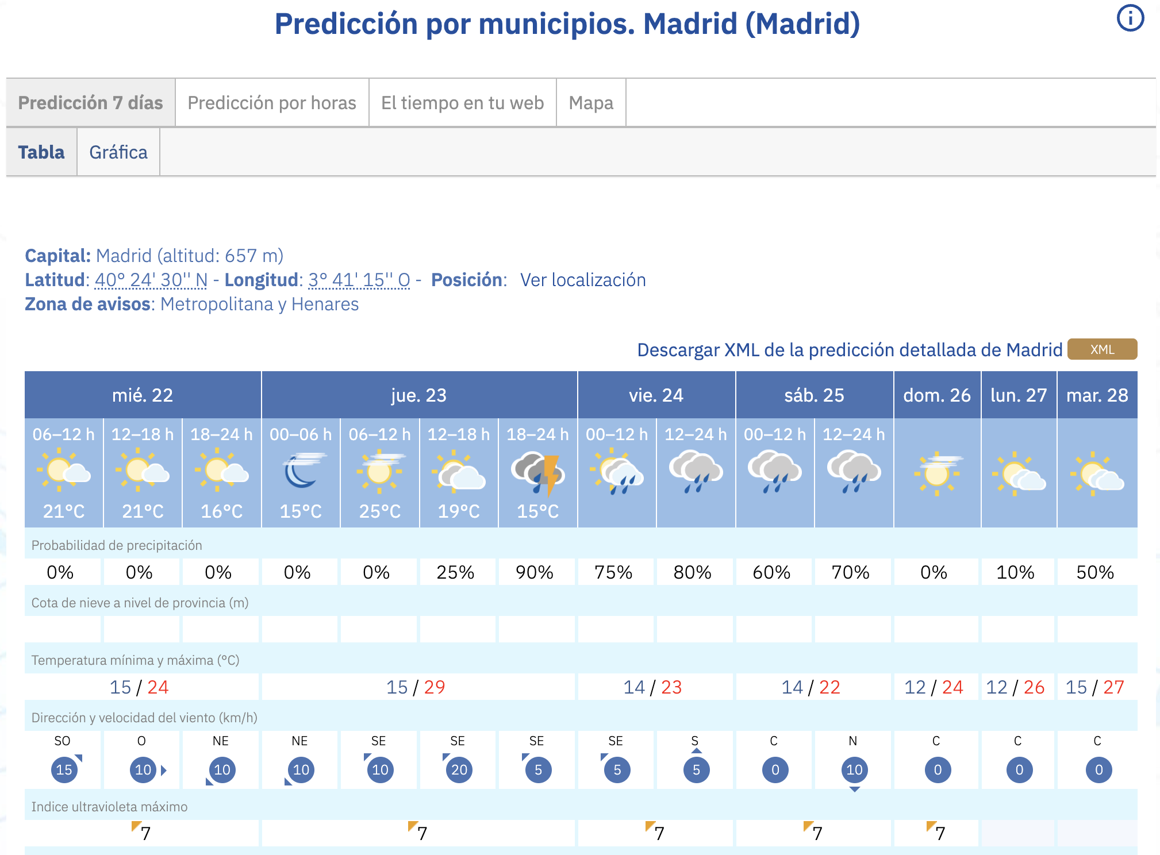The width and height of the screenshot is (1160, 855).
Task: Click the jue. 23 column header
Action: pyautogui.click(x=418, y=395)
